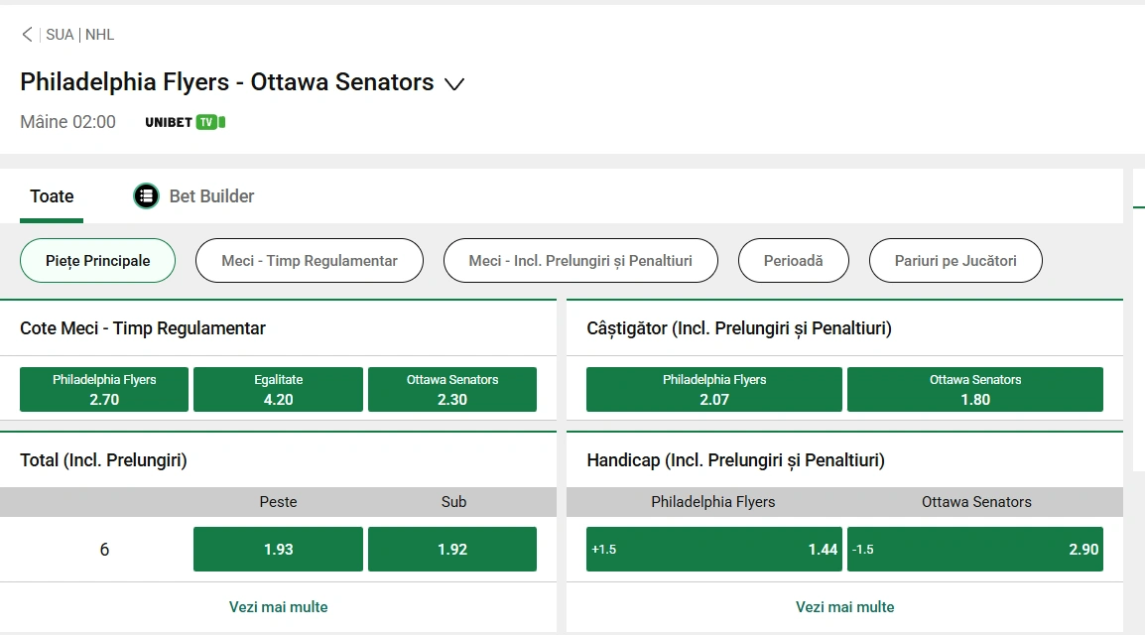This screenshot has width=1145, height=635.
Task: Open the Perioadă markets dropdown
Action: tap(793, 260)
